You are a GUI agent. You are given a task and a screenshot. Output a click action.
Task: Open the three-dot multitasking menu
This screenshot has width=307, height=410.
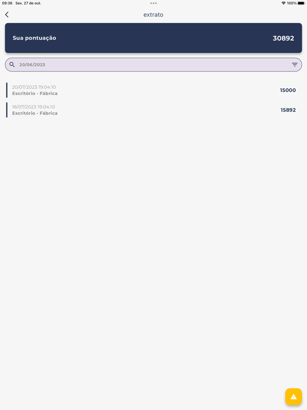(x=153, y=3)
